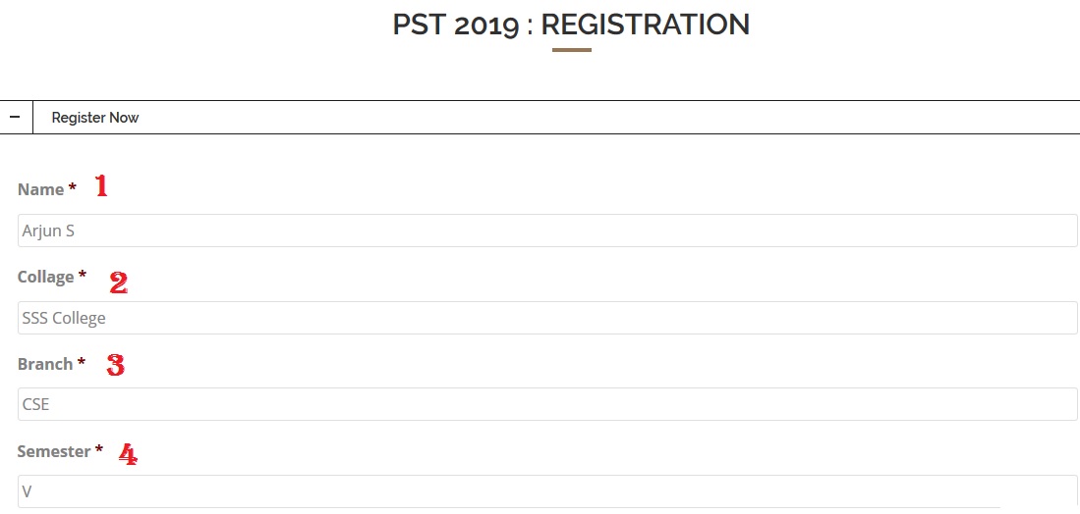Collapse the Register Now section with minus icon
Viewport: 1080px width, 514px height.
coord(15,117)
